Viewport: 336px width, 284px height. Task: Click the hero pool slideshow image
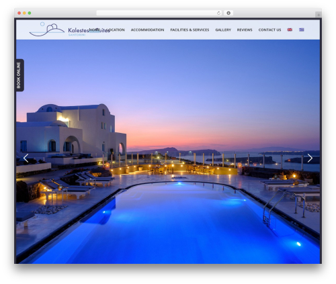(x=168, y=152)
